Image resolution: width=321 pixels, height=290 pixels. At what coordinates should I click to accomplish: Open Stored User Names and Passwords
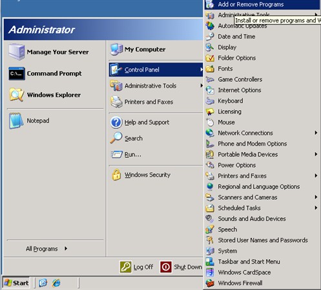tap(262, 240)
